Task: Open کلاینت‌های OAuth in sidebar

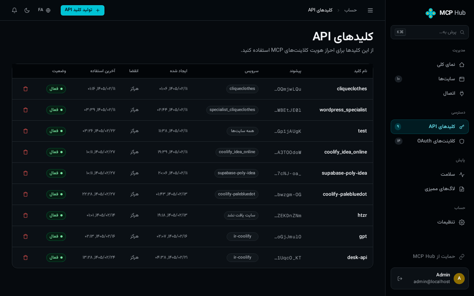Action: 430,141
